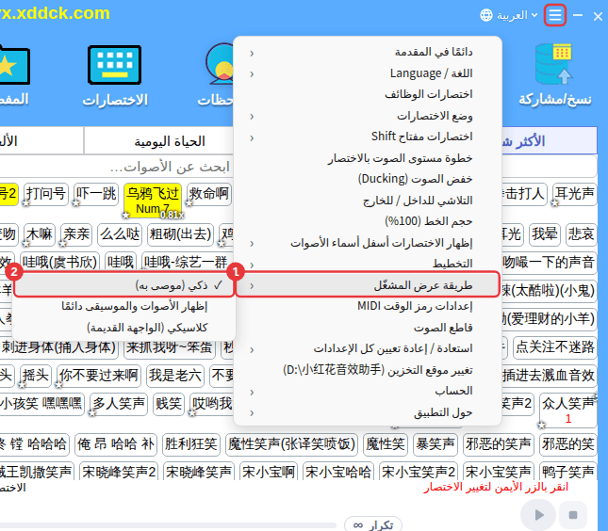Select ذكي (موصى به) display mode

124,285
